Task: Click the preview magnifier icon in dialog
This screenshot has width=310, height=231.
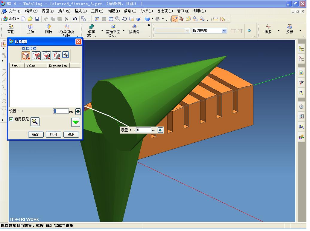Action: pos(35,122)
